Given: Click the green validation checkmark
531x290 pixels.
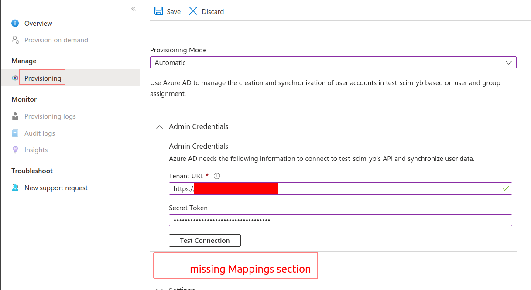Looking at the screenshot, I should [x=505, y=188].
